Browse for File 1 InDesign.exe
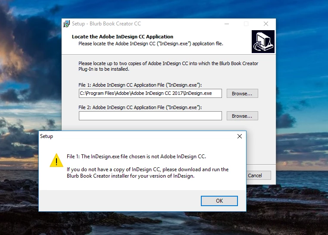 (242, 94)
